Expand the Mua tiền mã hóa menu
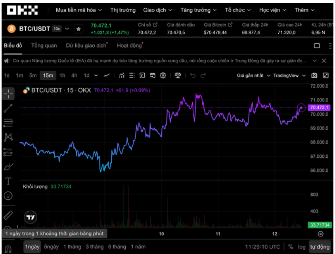Viewport: 335px width, 254px height. tap(79, 10)
